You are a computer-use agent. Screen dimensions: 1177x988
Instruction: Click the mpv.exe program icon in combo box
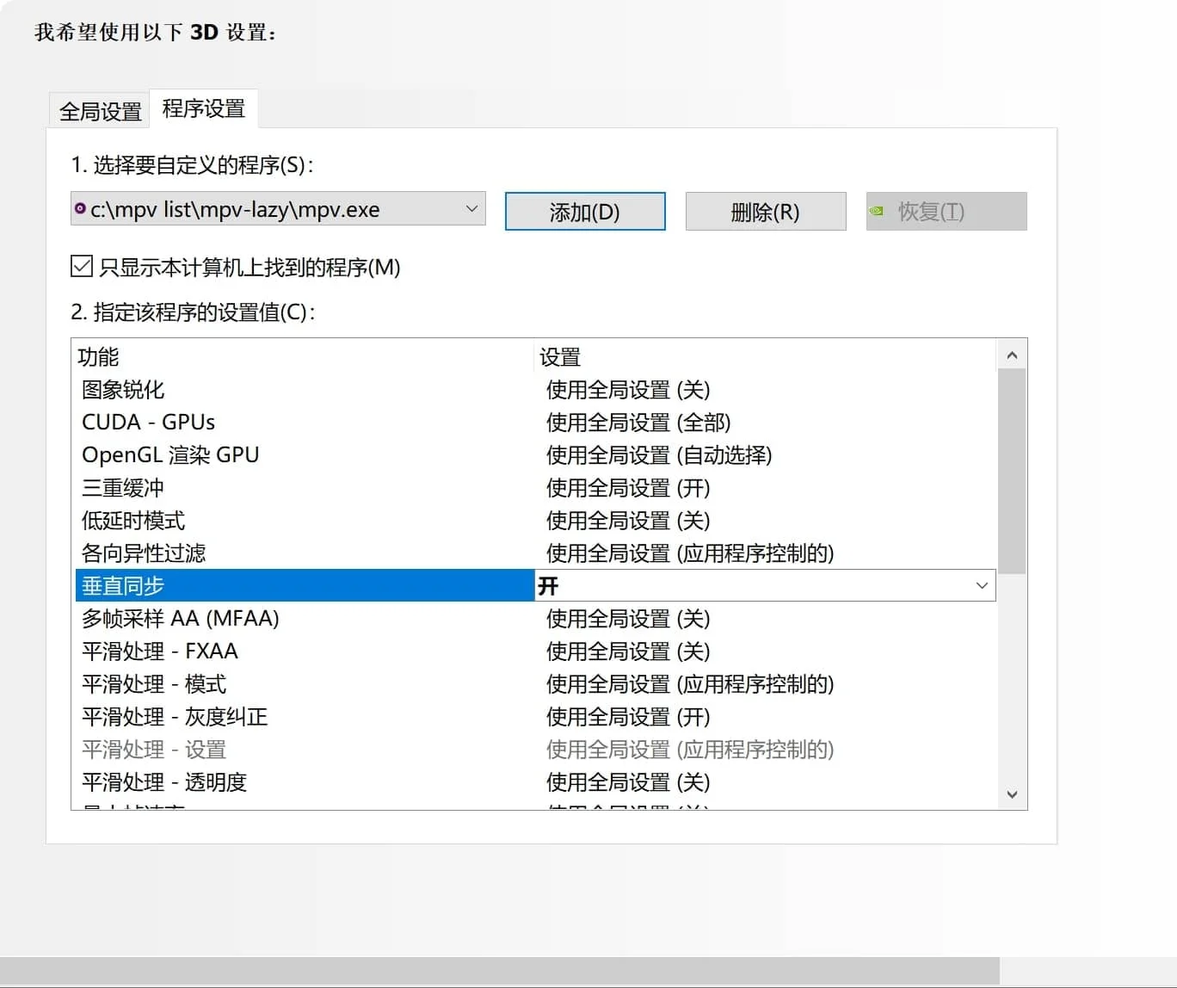tap(80, 209)
